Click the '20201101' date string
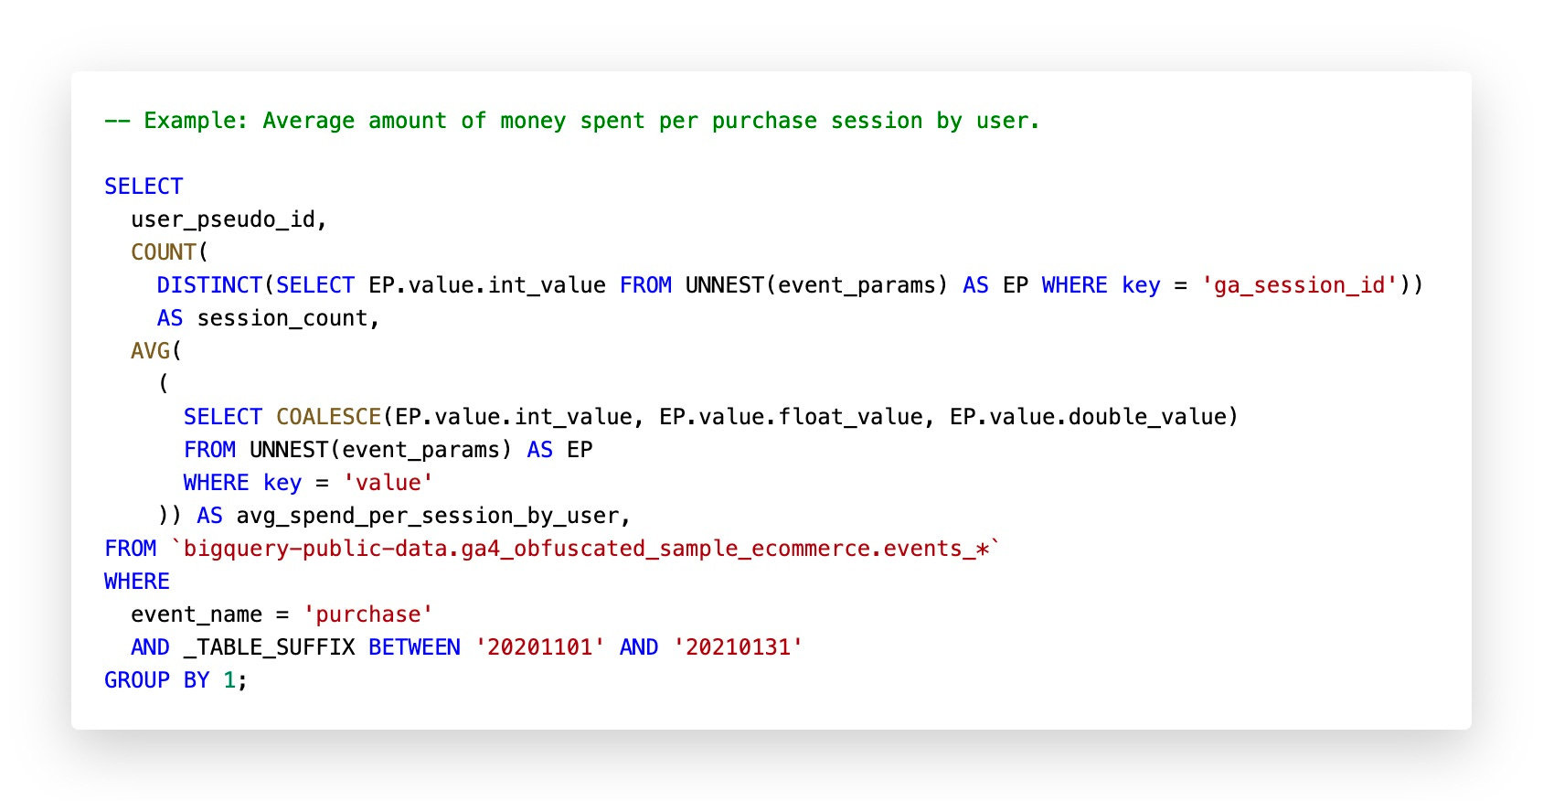This screenshot has height=801, width=1543. click(540, 647)
